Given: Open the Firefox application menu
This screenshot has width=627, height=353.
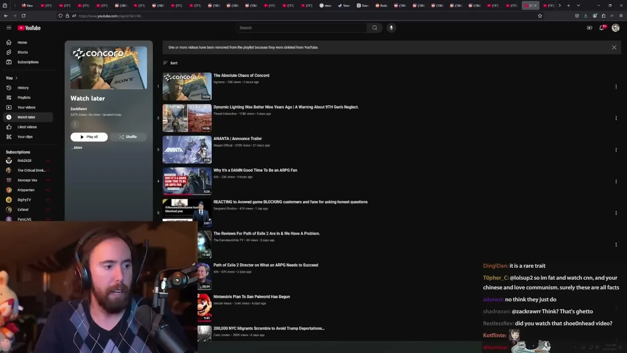Looking at the screenshot, I should (x=621, y=16).
